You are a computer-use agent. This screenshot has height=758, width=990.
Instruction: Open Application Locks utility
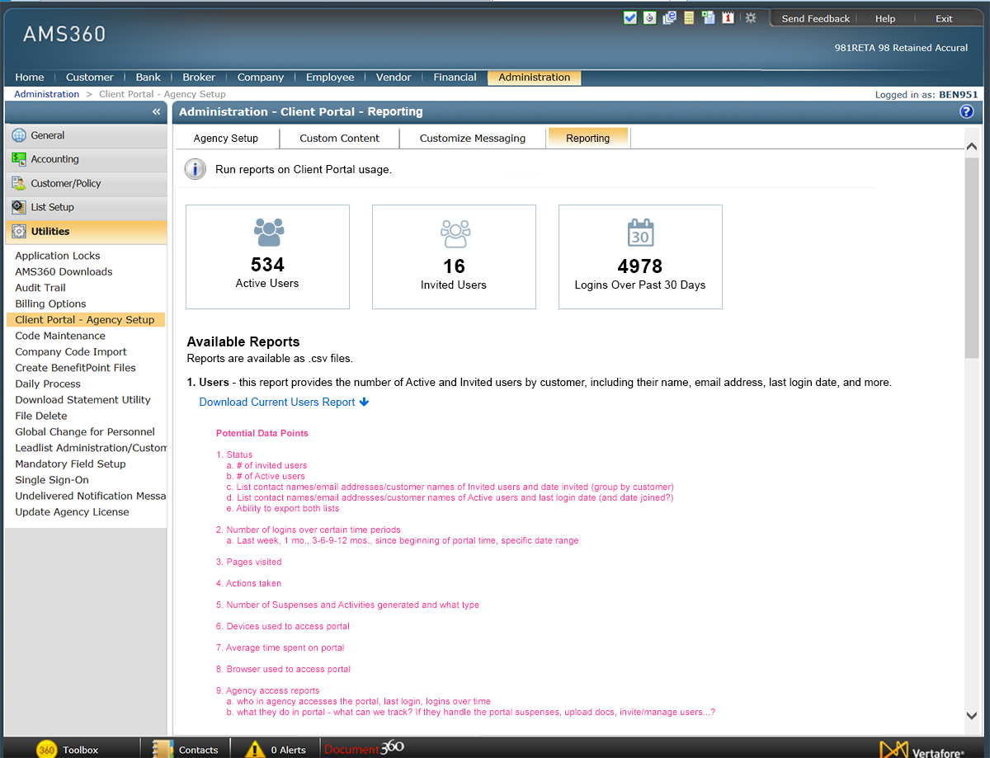[x=58, y=256]
